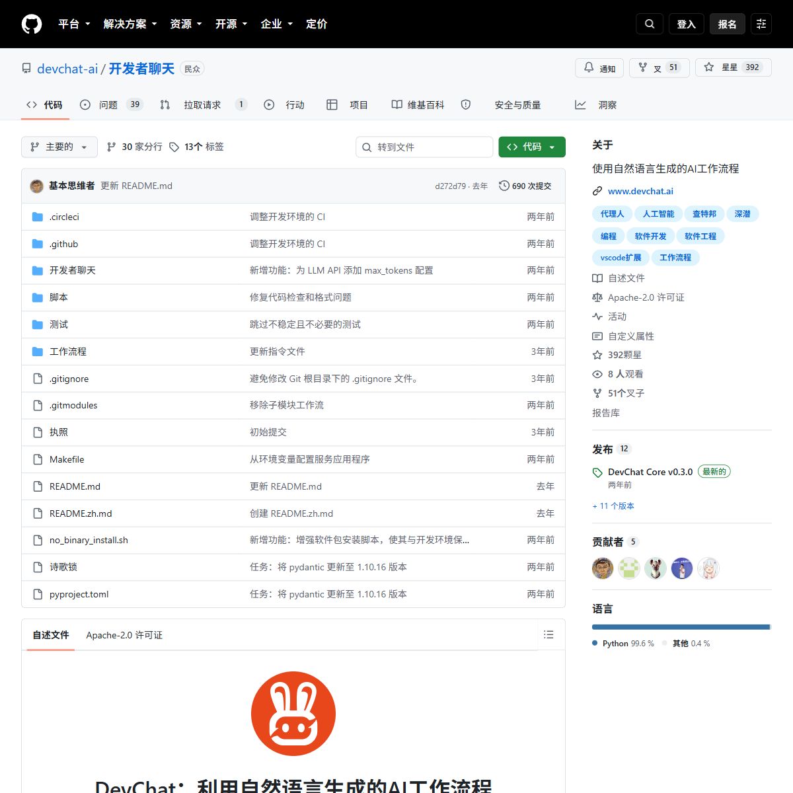Click the .github folder icon

(x=38, y=244)
